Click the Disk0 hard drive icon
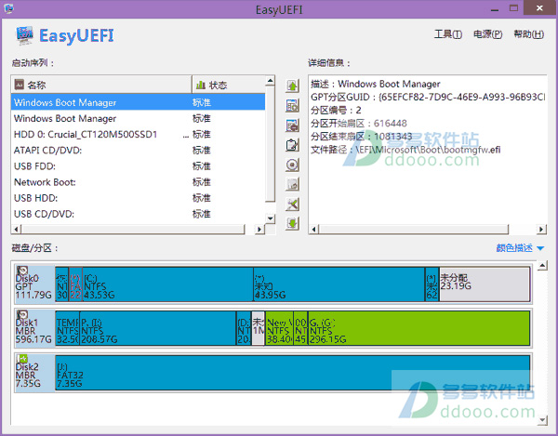 pyautogui.click(x=22, y=271)
